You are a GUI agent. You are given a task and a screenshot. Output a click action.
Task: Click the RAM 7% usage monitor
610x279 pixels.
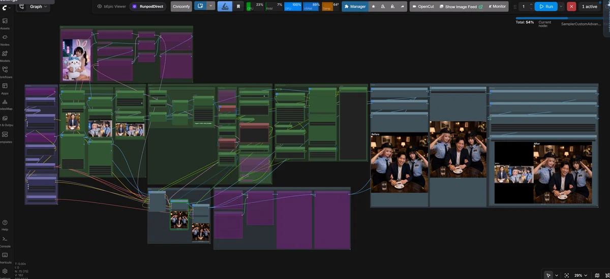(x=274, y=6)
